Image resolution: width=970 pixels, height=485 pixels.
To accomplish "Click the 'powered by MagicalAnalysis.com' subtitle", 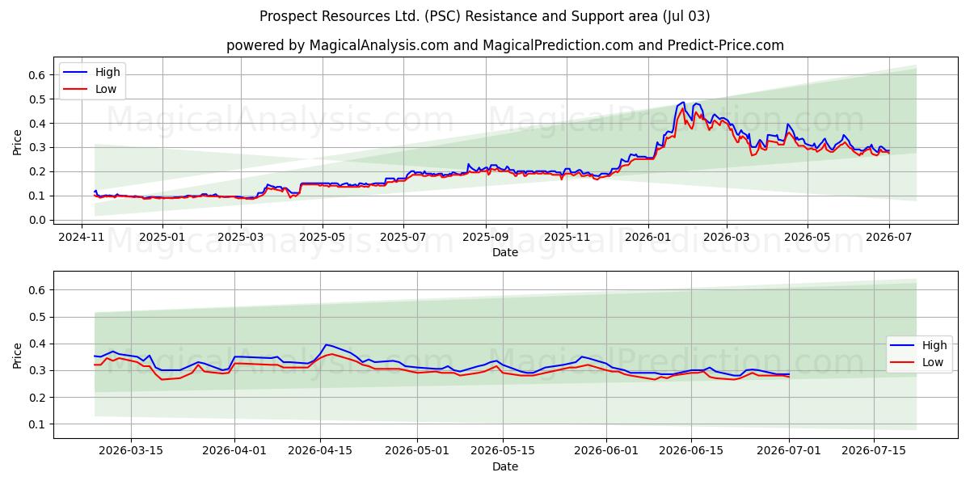I will 505,45.
